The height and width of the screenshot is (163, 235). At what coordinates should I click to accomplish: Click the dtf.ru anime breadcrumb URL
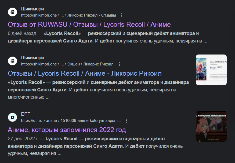(x=71, y=121)
